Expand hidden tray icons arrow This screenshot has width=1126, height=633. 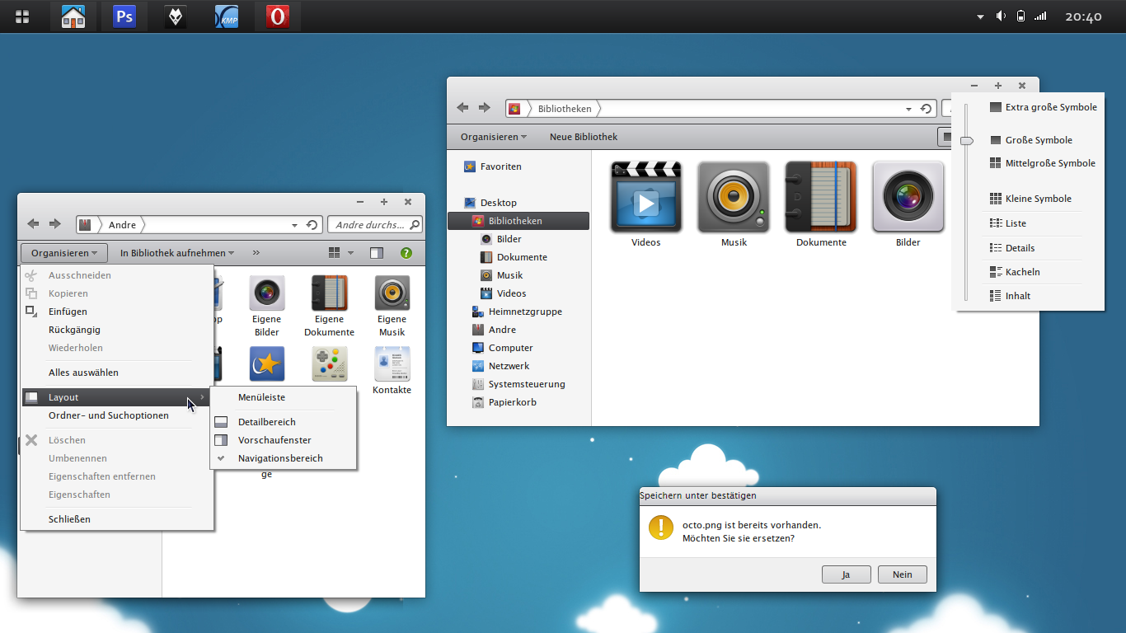pos(980,16)
